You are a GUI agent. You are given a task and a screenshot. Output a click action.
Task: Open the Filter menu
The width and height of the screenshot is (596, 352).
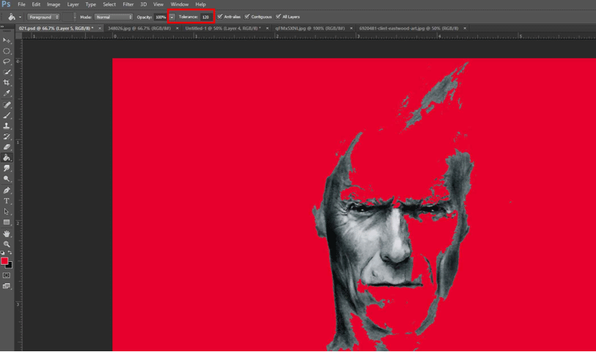tap(128, 4)
